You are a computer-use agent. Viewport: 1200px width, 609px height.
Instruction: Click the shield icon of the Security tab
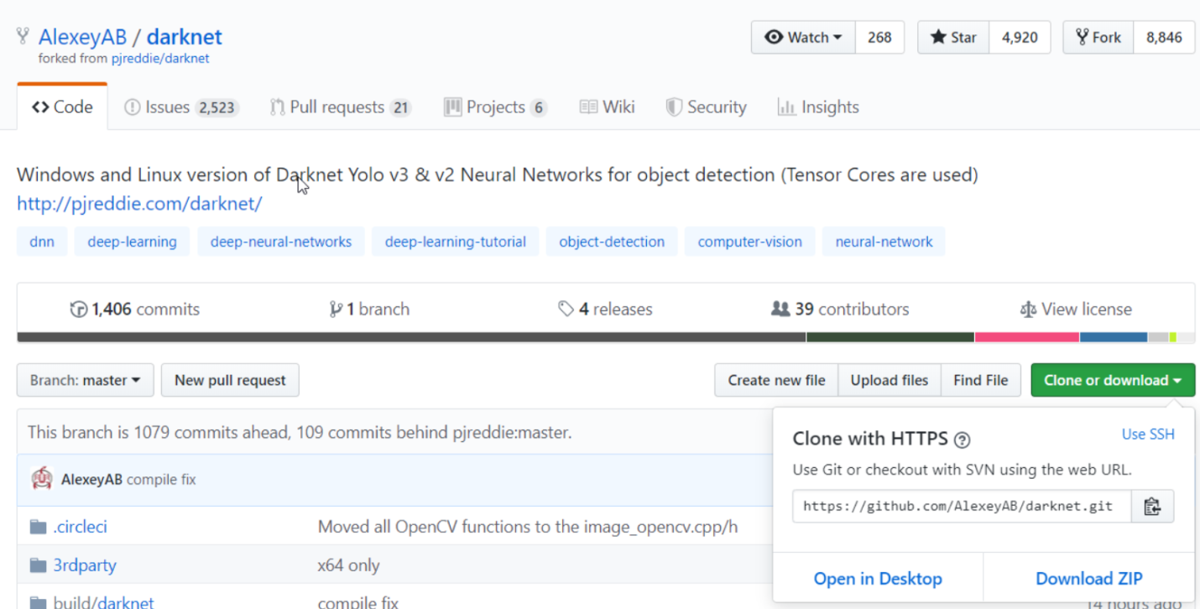(x=674, y=107)
